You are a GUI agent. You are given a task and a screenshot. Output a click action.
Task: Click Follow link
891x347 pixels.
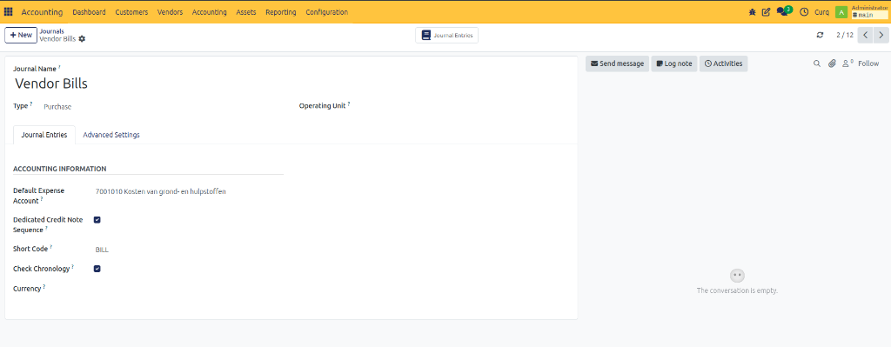point(868,63)
